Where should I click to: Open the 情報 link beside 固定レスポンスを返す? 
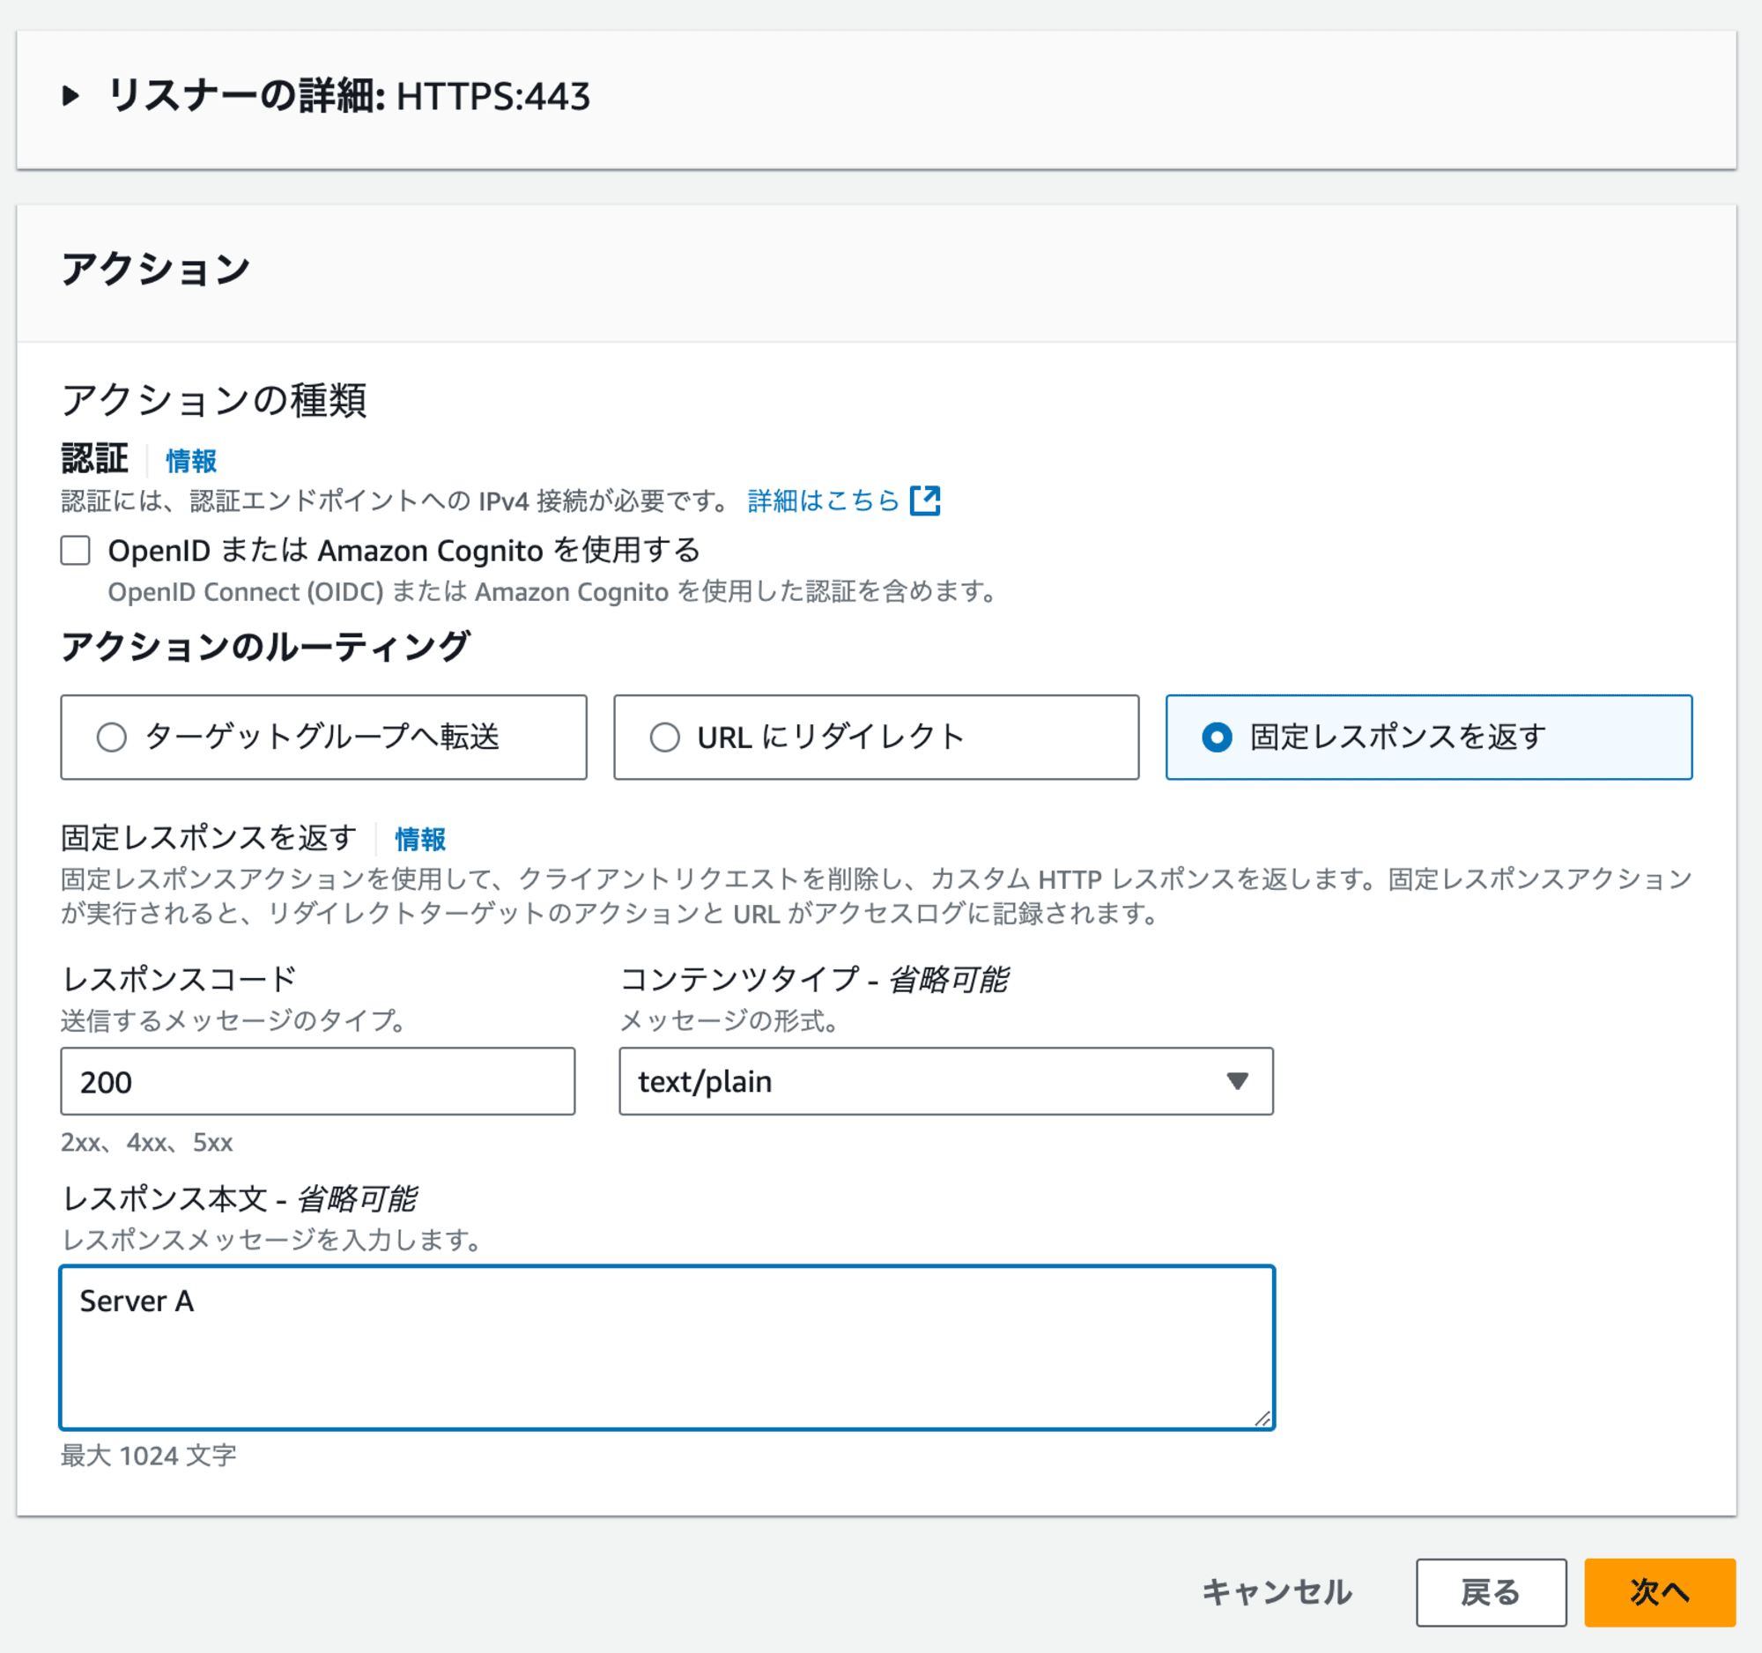pos(420,839)
